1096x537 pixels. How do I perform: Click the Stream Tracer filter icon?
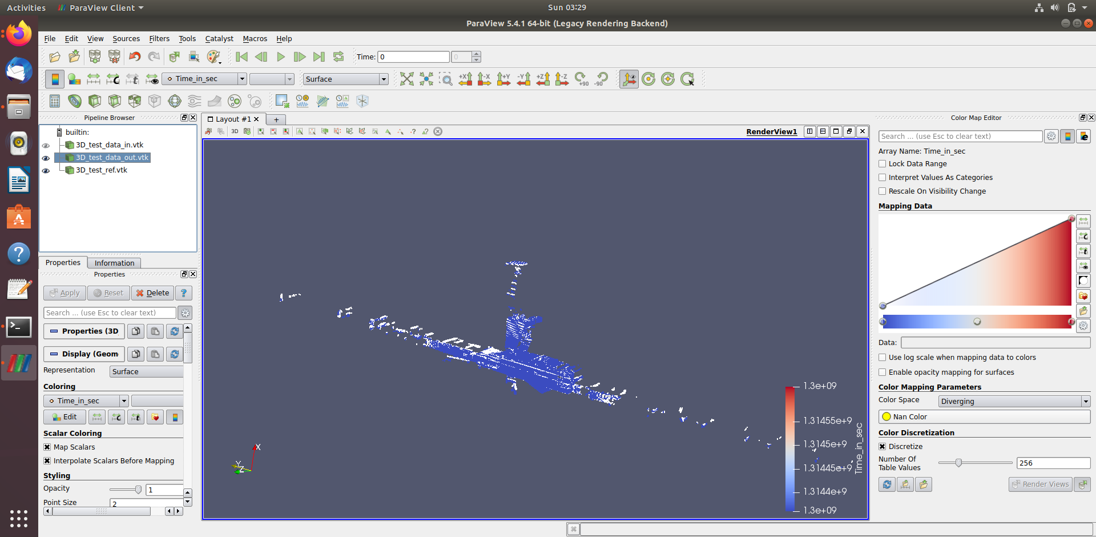194,101
